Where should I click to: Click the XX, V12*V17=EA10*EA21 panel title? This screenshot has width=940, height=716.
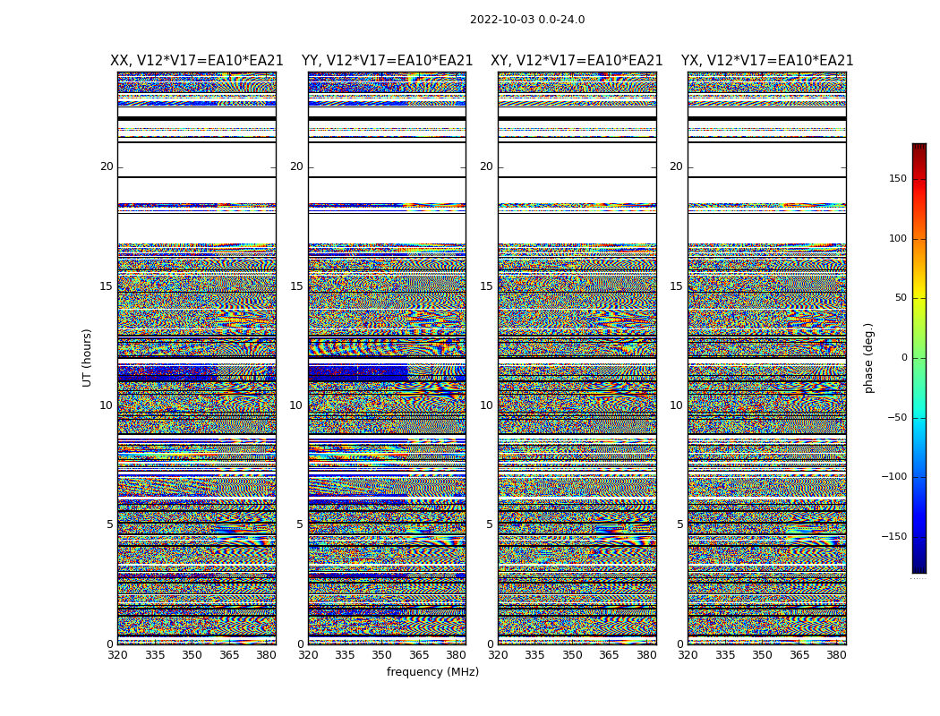click(197, 61)
